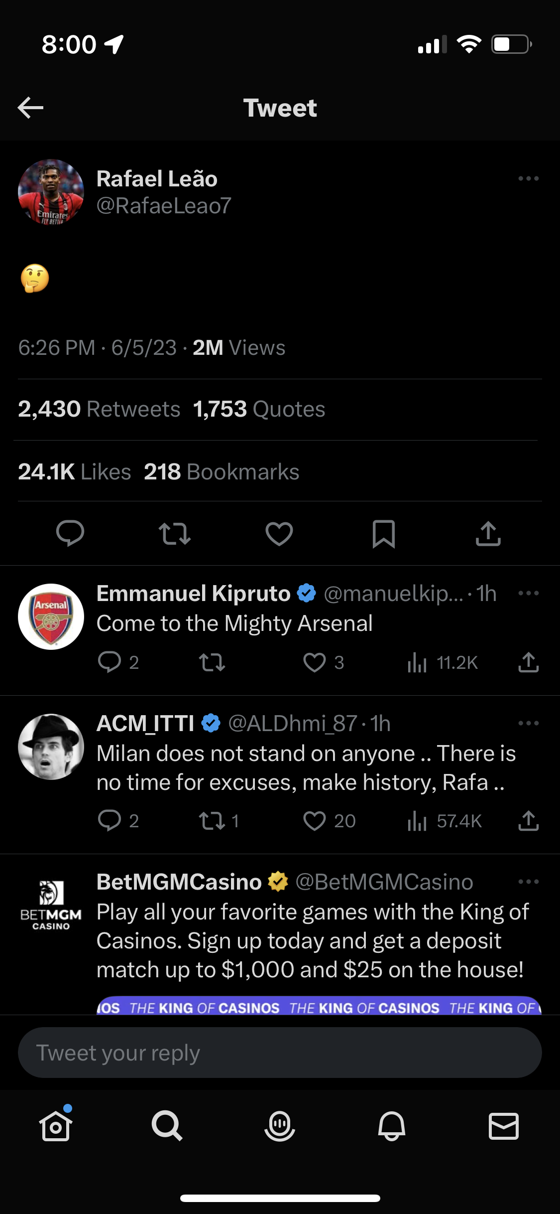Like ACM_ITTI's reply
Screen dimensions: 560x1214
[315, 821]
